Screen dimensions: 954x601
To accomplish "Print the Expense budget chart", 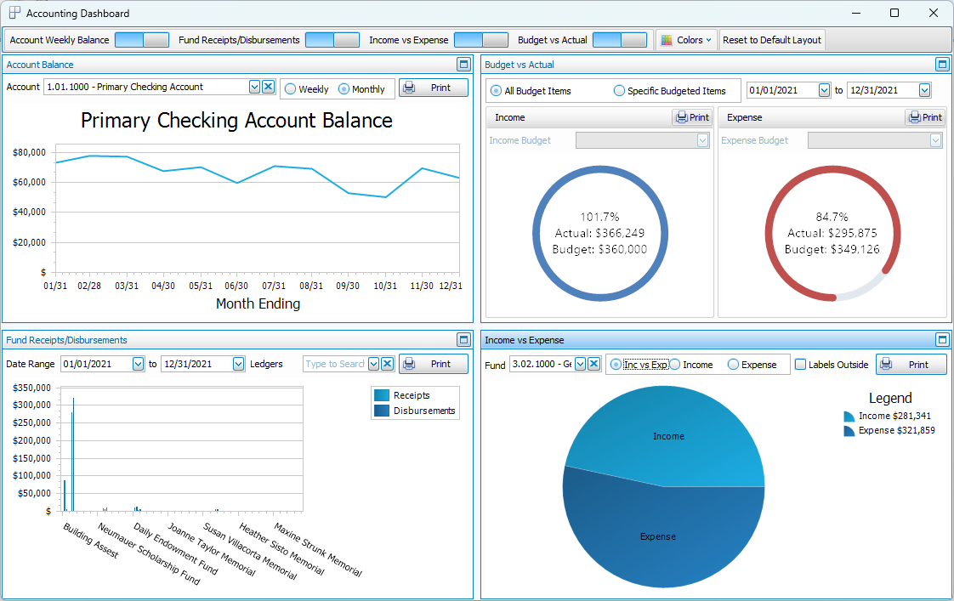I will coord(924,117).
